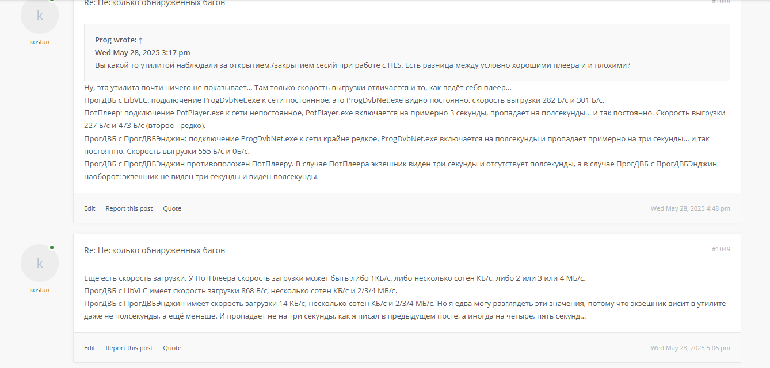Open kostan's avatar on post #1049

40,263
